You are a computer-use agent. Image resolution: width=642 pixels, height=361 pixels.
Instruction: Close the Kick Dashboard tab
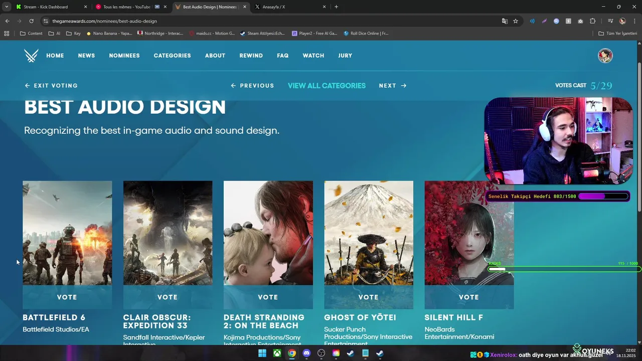click(x=85, y=7)
